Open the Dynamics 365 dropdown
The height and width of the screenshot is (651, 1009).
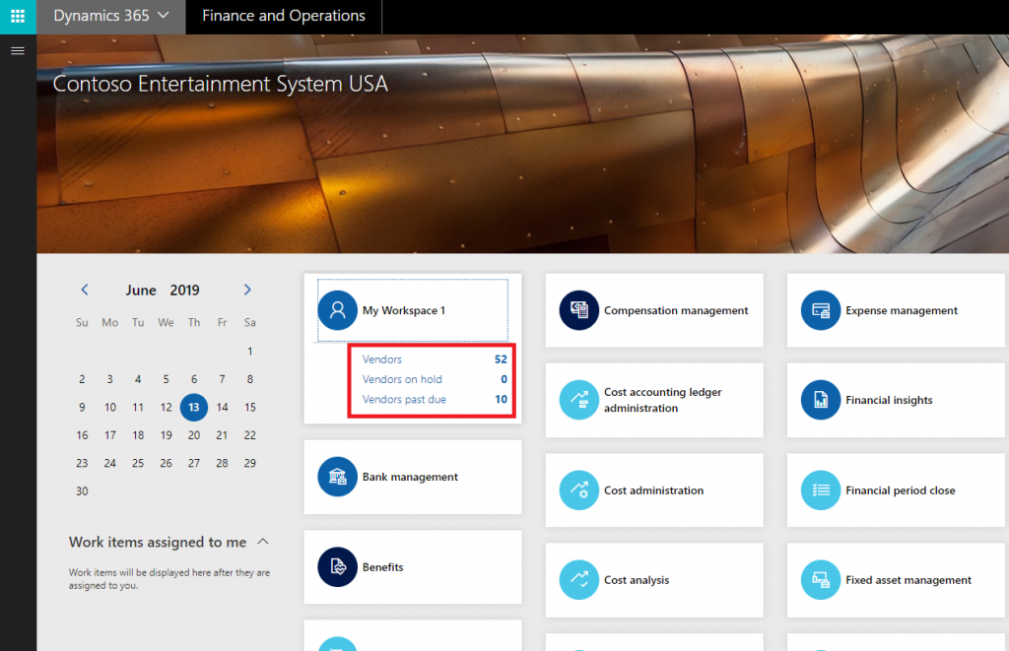coord(110,16)
